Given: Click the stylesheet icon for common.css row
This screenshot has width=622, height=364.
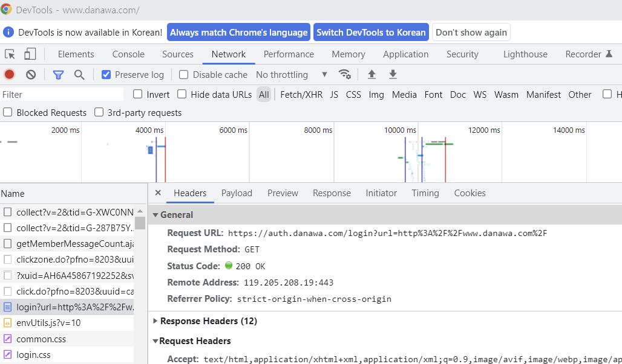Looking at the screenshot, I should click(x=7, y=339).
